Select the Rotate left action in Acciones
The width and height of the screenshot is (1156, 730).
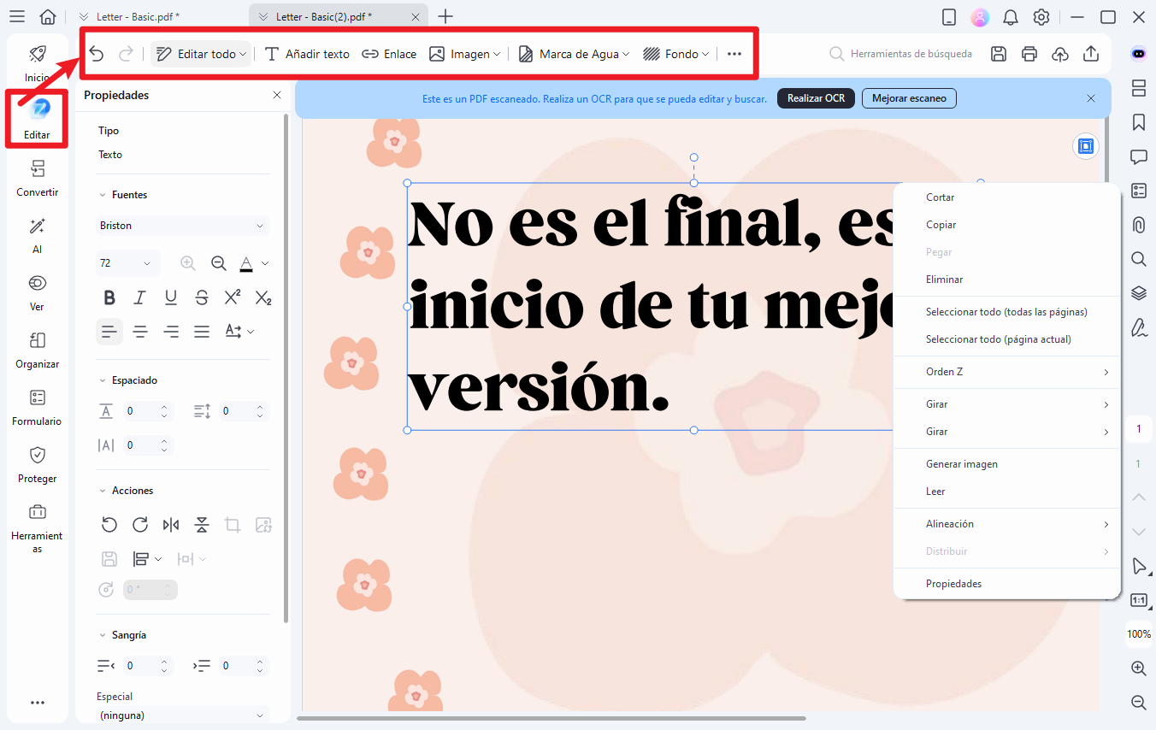[109, 524]
